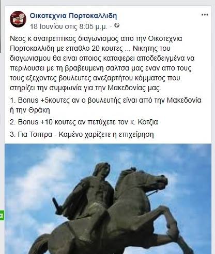Click the words "Μακεδονίας μας" ending the paragraph
215x254 pixels.
134,88
